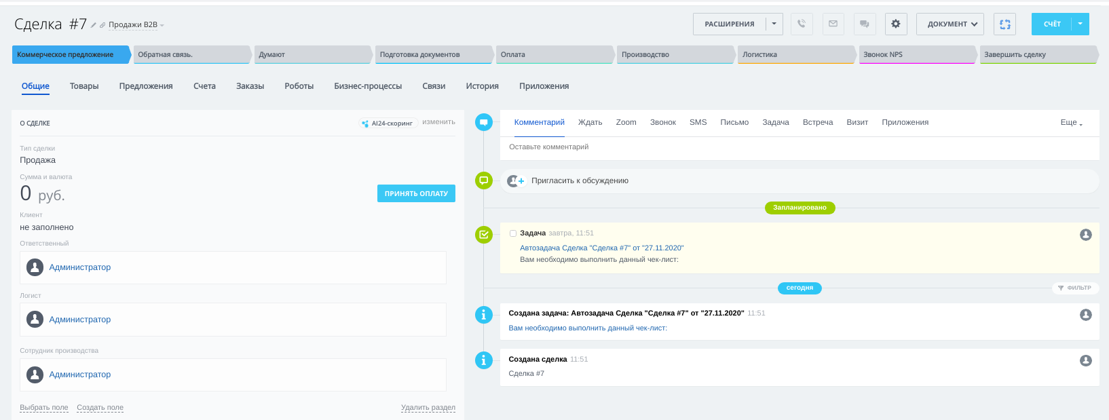Click the chain link icon near title
Screen dimensions: 1109x420
(x=102, y=25)
